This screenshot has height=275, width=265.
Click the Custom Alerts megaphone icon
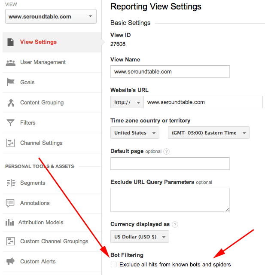click(10, 261)
